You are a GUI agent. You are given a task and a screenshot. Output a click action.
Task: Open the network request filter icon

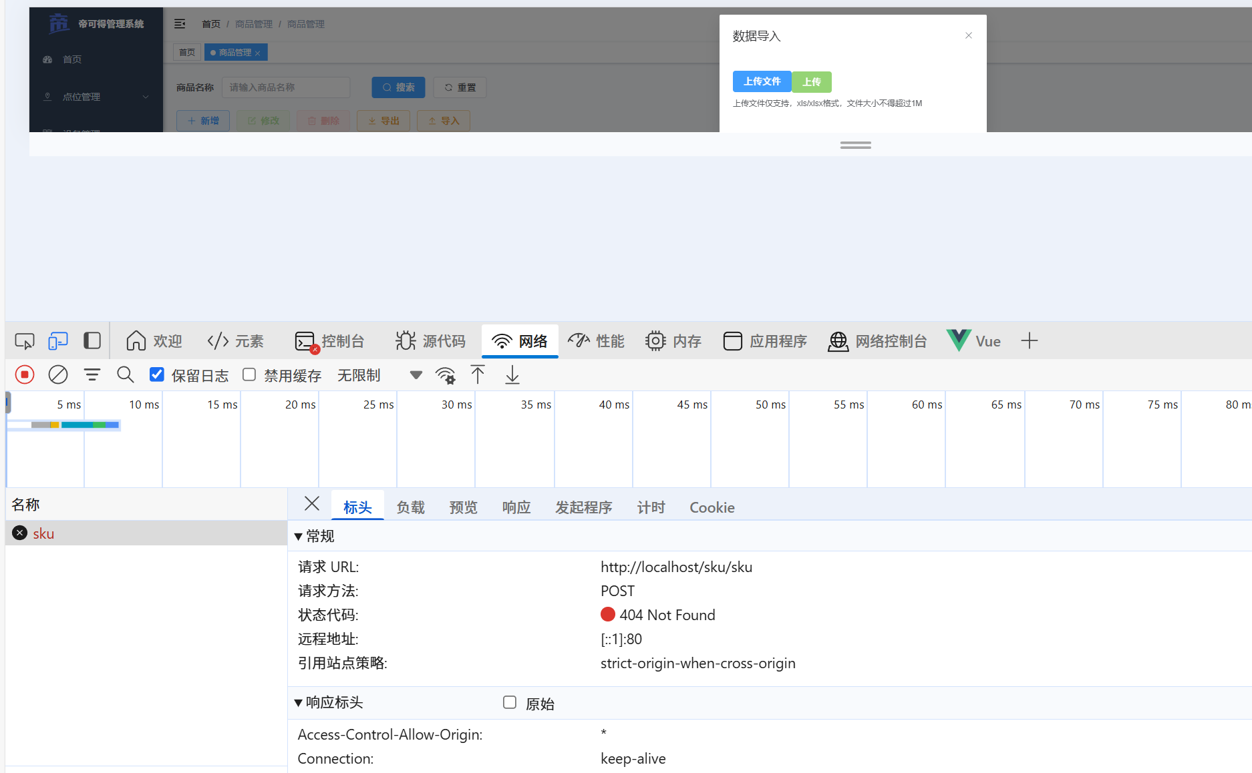coord(92,374)
